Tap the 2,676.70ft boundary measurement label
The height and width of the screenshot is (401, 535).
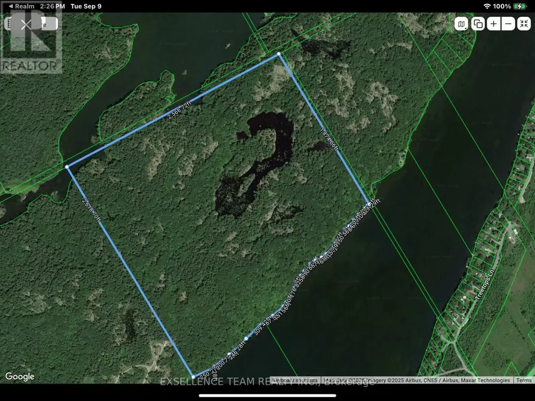coord(91,211)
